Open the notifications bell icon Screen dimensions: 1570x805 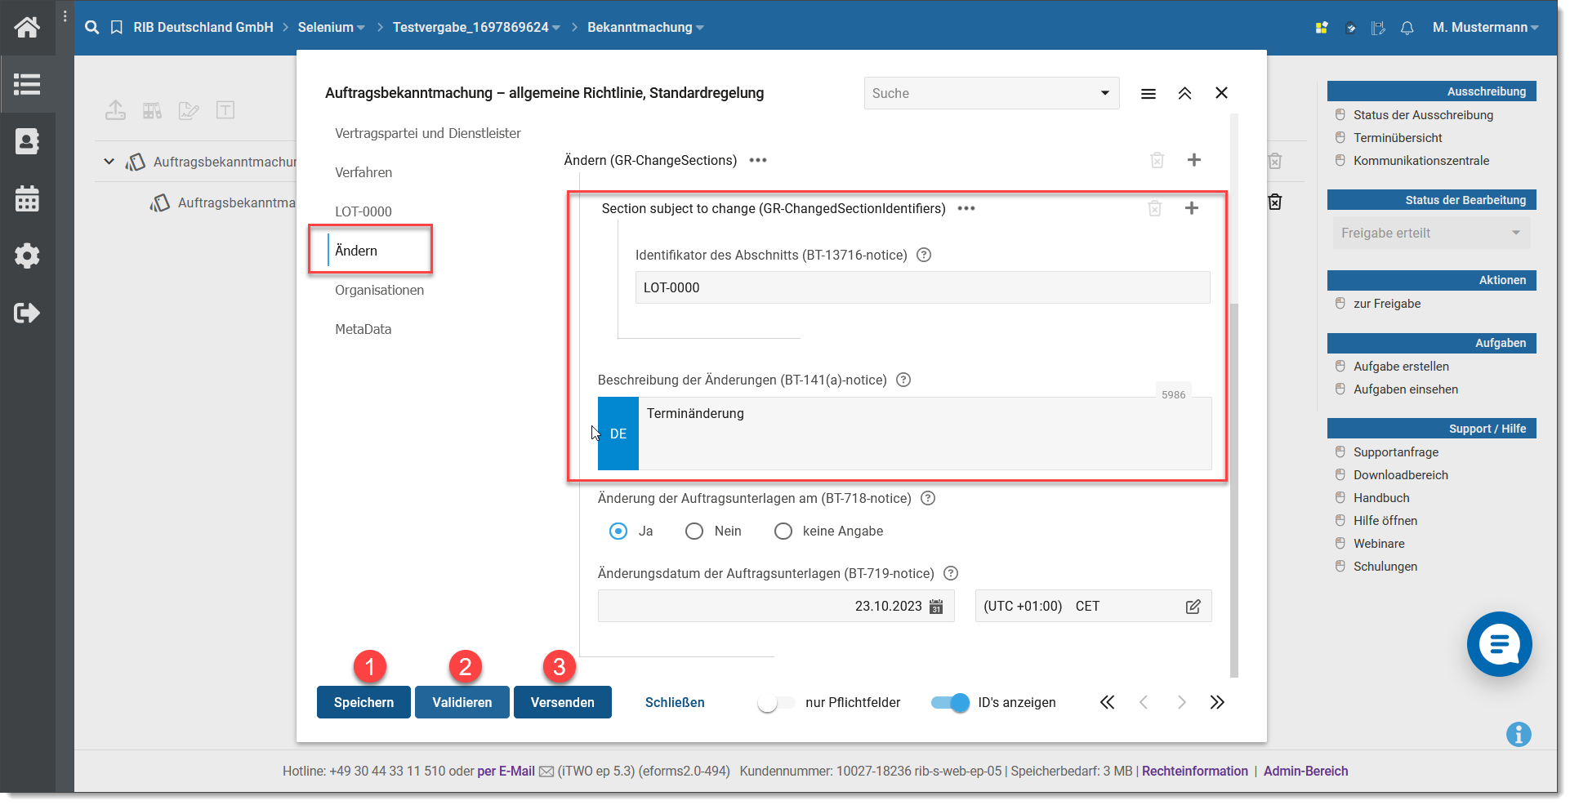pos(1407,28)
